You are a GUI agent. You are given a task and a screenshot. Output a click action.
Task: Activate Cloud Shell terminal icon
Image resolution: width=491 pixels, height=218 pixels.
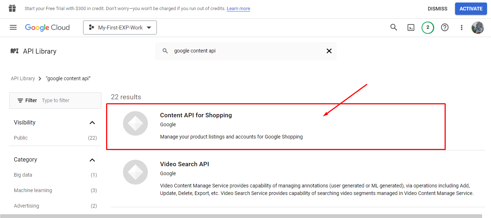(411, 27)
